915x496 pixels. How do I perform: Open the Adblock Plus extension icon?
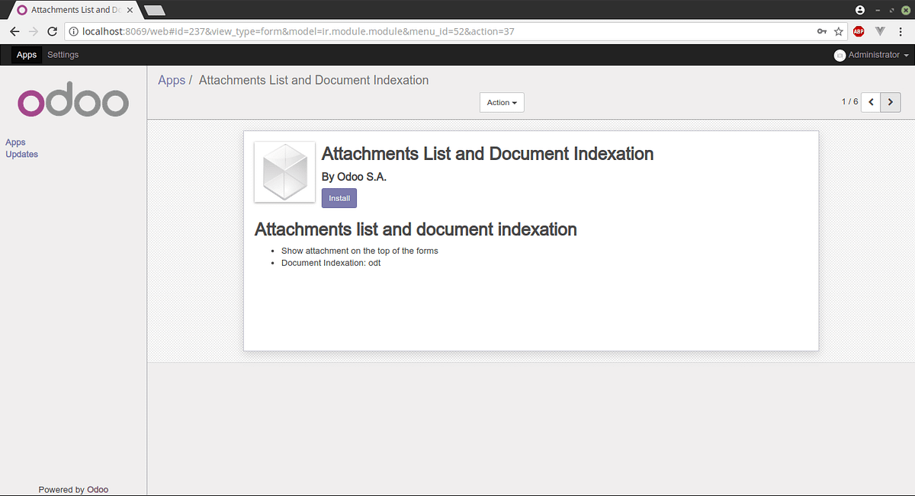tap(859, 31)
